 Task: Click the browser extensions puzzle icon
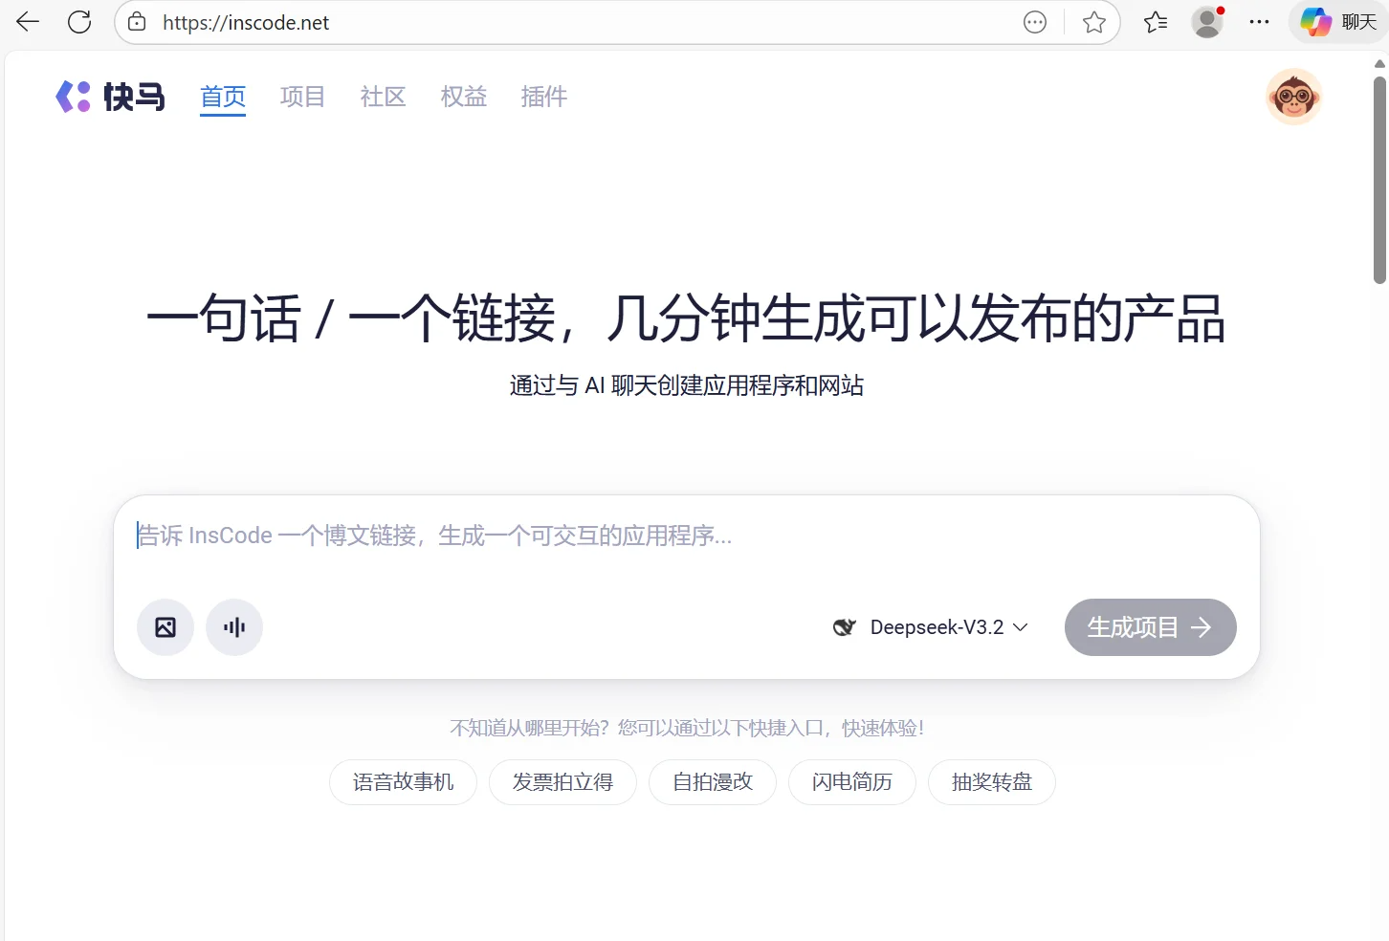pyautogui.click(x=1155, y=21)
